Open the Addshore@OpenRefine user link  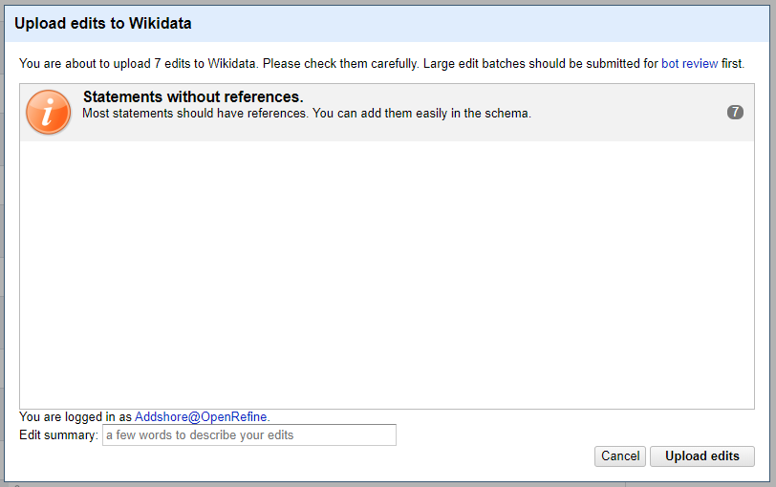click(201, 416)
